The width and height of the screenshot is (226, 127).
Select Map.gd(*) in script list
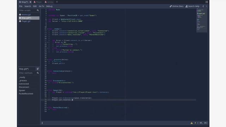pos(29,18)
